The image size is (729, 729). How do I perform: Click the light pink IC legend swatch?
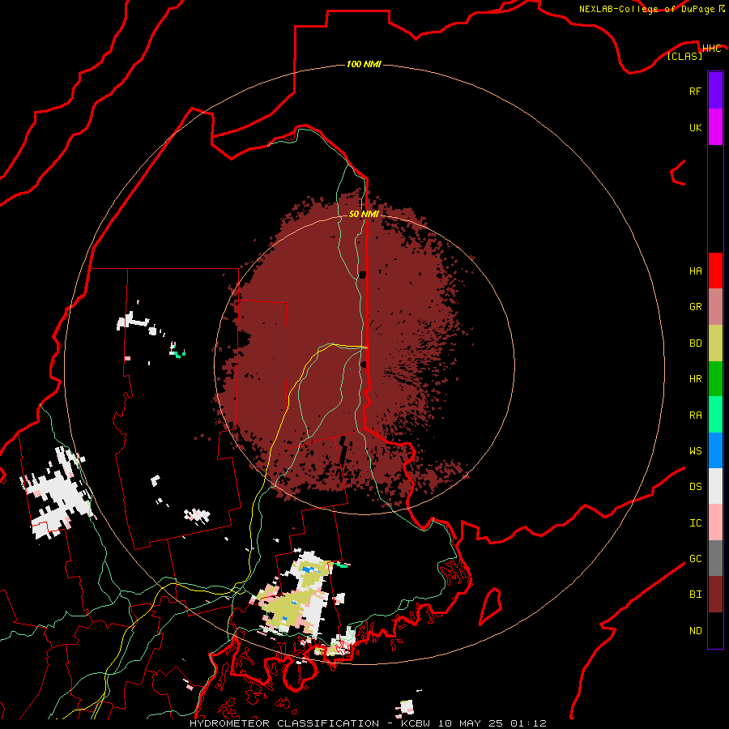click(x=715, y=522)
